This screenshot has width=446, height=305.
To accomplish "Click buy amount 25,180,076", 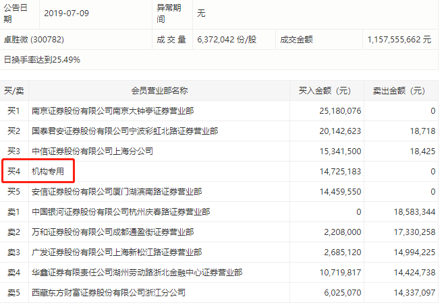I will [x=340, y=111].
